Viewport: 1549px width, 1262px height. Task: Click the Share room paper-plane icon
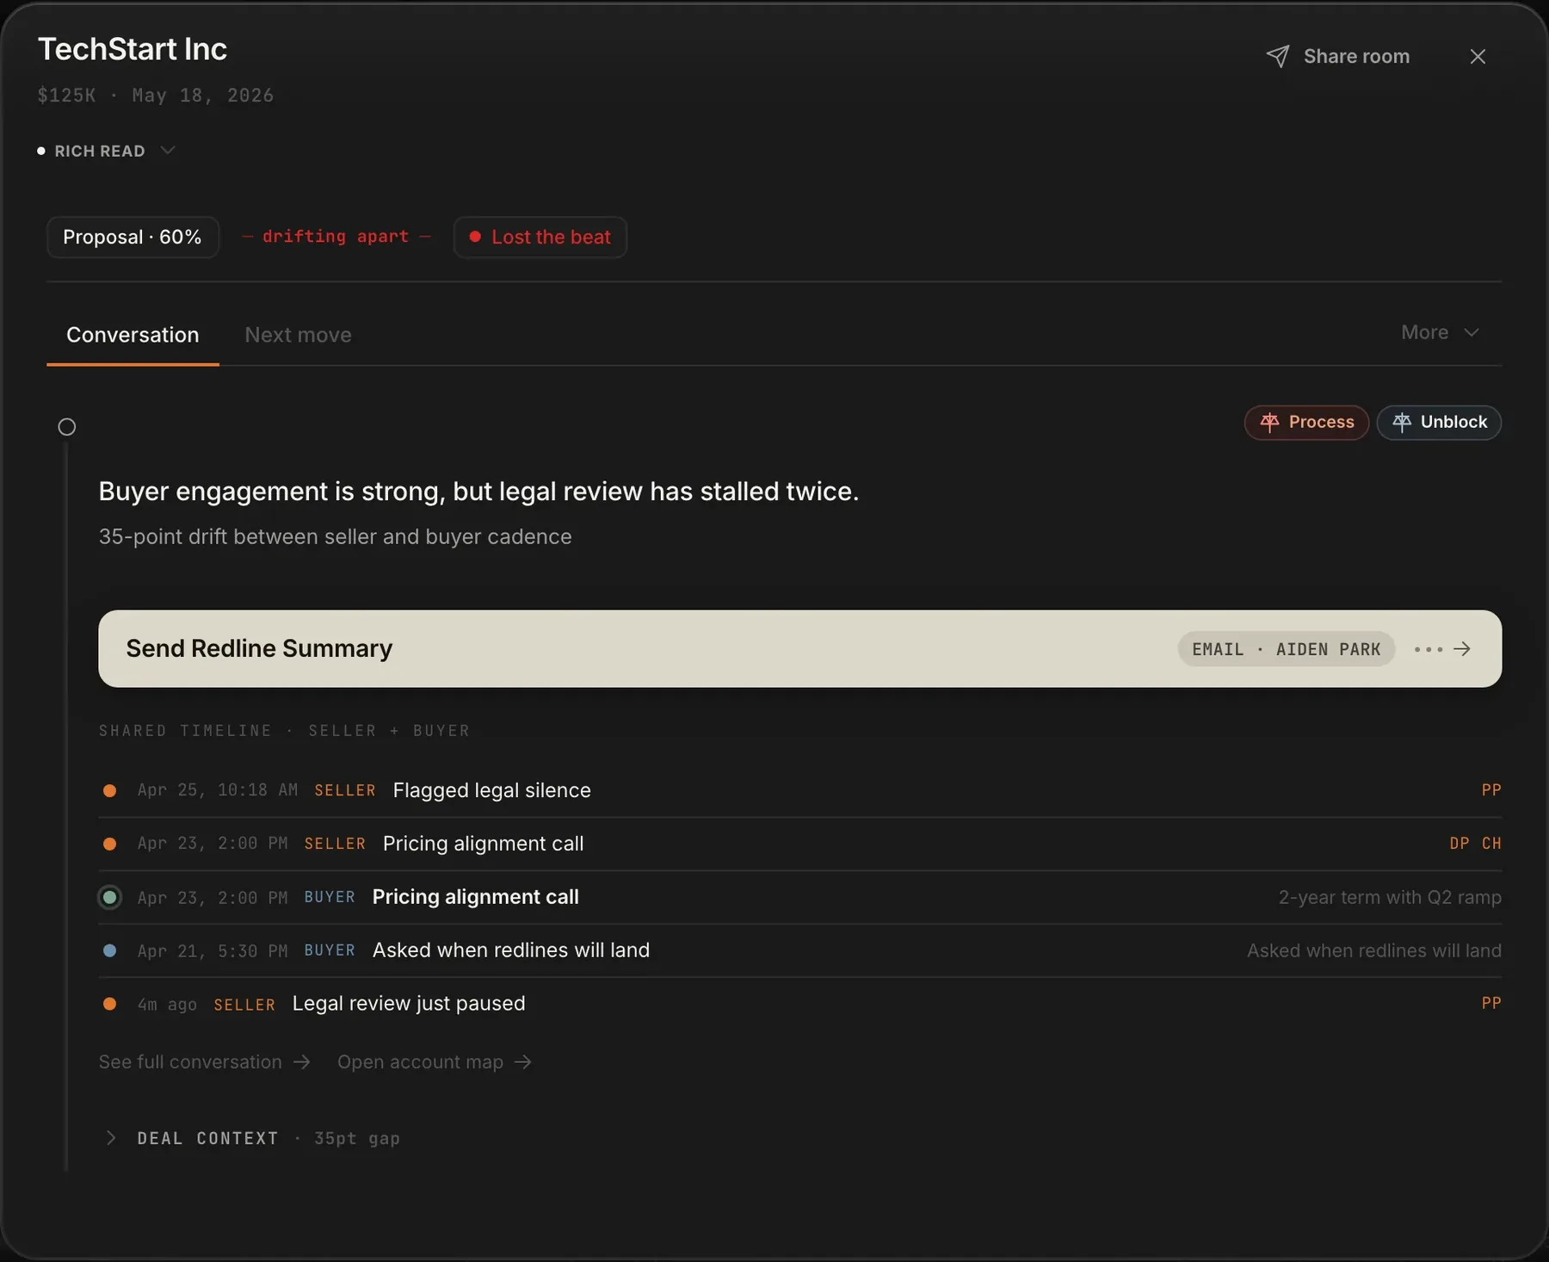pyautogui.click(x=1278, y=56)
